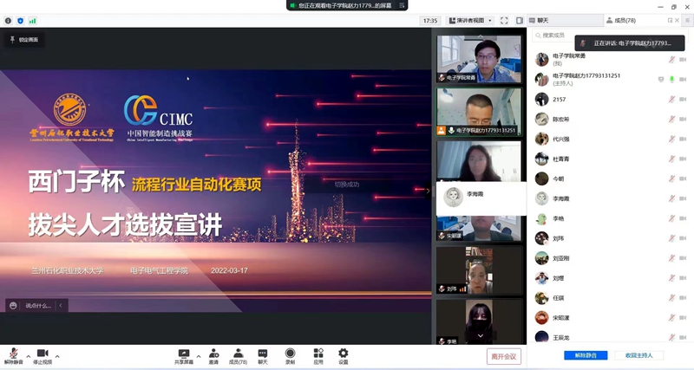Collapse the chat bar with its left chevron

(x=61, y=306)
